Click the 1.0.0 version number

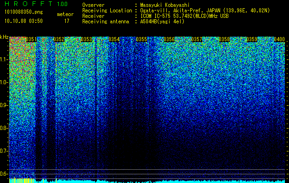click(62, 4)
